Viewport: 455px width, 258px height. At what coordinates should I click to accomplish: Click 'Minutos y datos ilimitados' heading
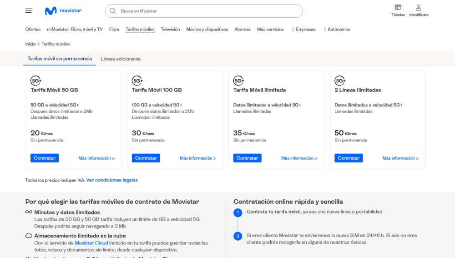coord(67,212)
